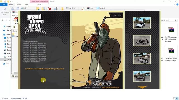Screen dimensions: 179x100
Task: Open quick access toolbar dropdown arrow
Action: click(x=11, y=1)
